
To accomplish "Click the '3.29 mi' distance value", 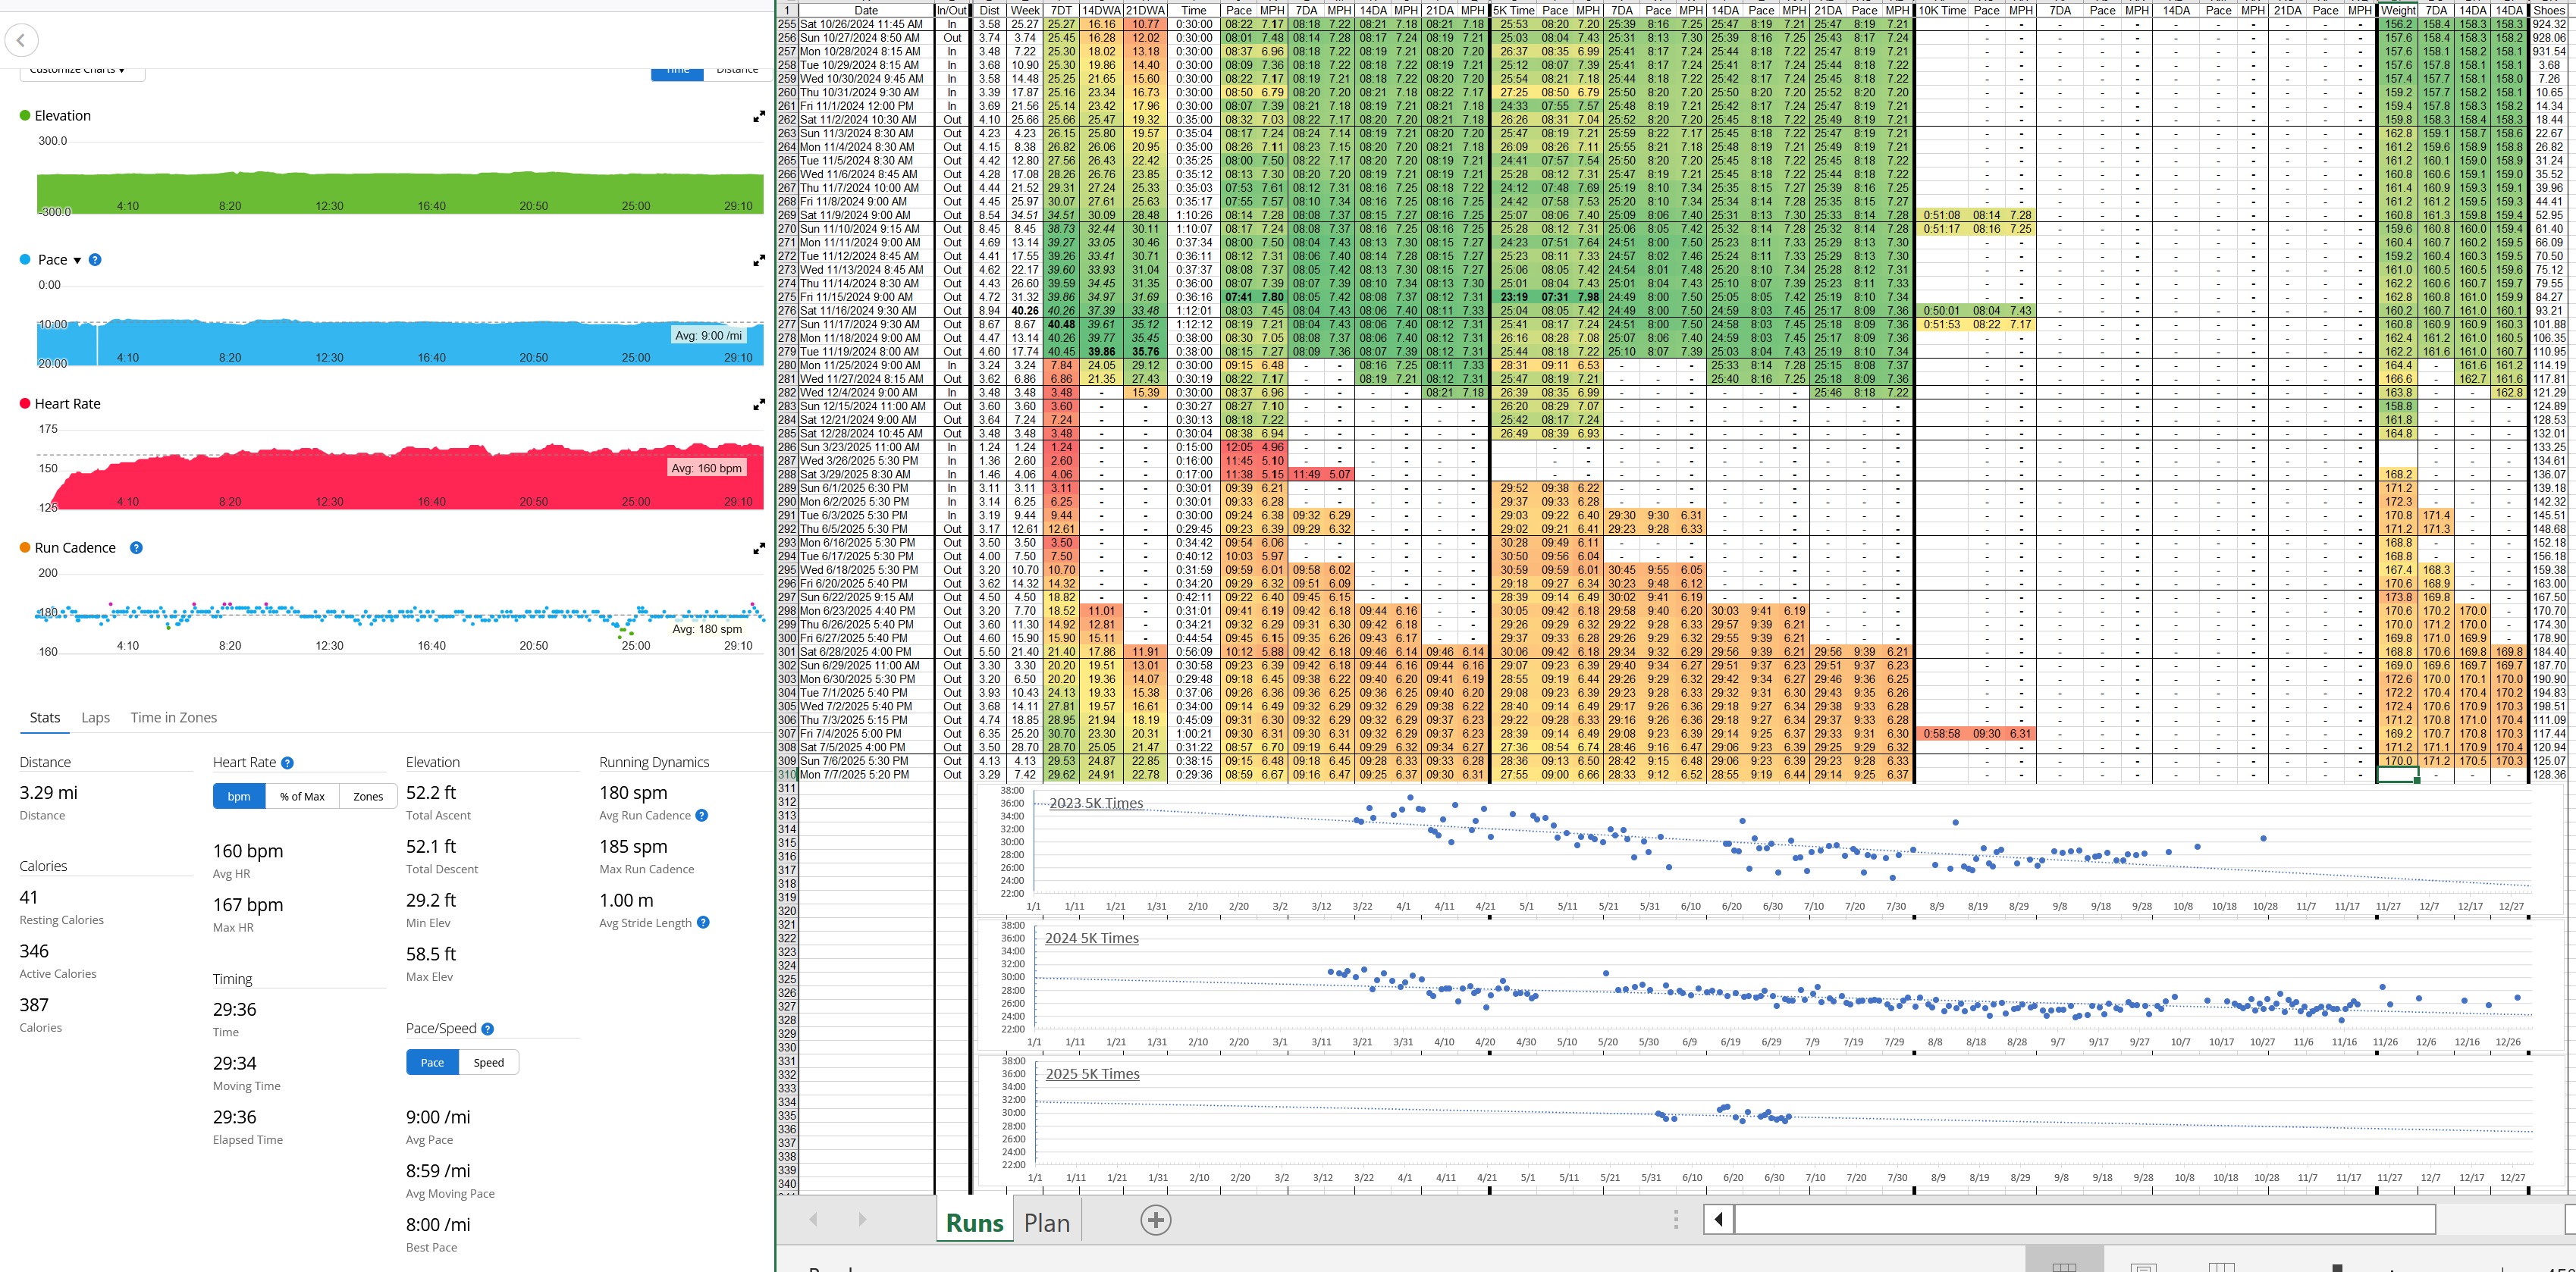I will click(48, 793).
